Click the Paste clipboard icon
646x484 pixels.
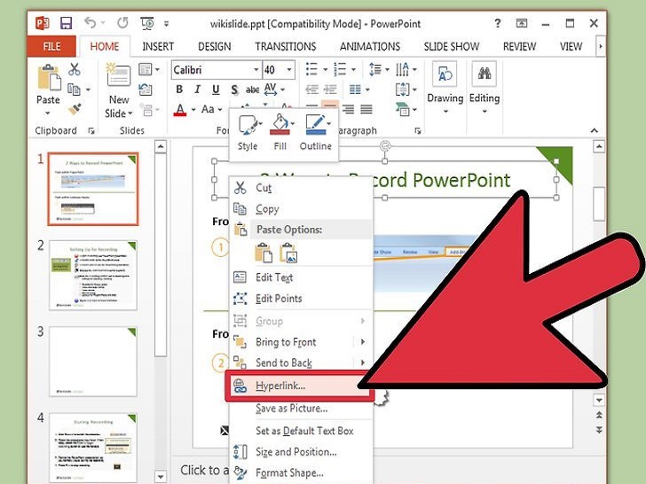pos(49,77)
